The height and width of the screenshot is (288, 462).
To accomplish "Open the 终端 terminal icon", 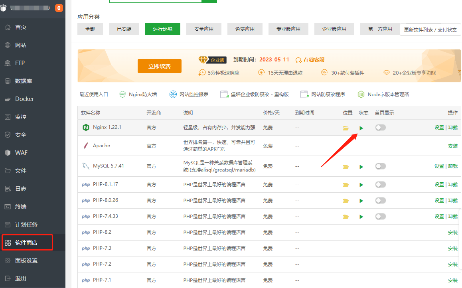I will click(8, 207).
